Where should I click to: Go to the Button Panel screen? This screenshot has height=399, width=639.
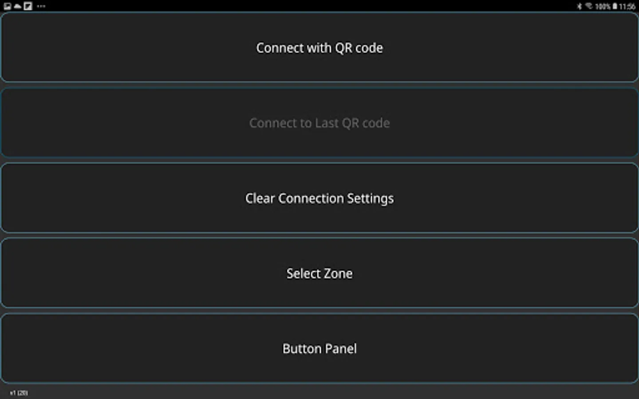(x=319, y=348)
